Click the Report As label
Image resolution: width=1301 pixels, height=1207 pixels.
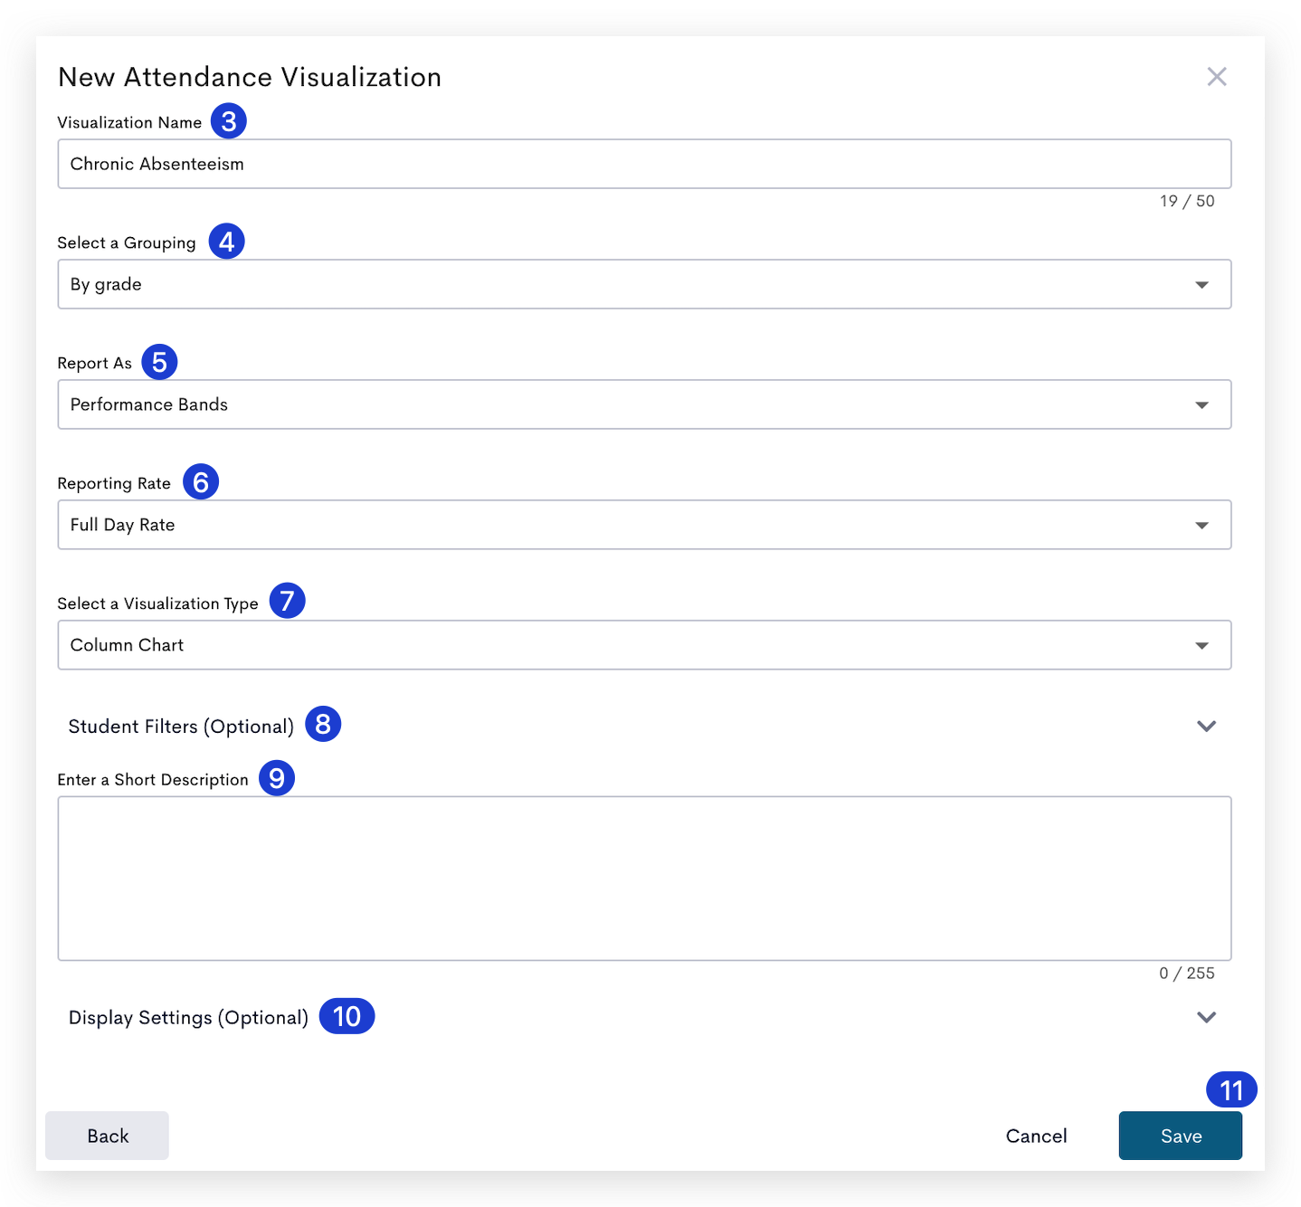click(95, 363)
